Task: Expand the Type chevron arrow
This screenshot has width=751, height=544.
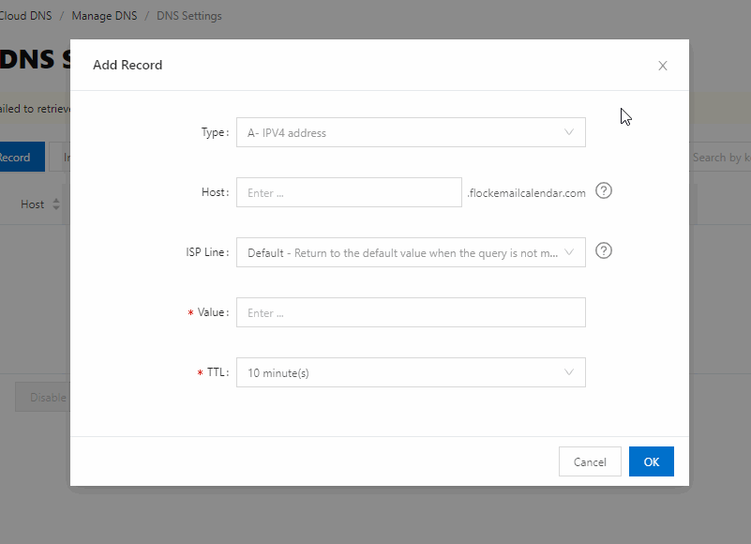Action: (569, 132)
